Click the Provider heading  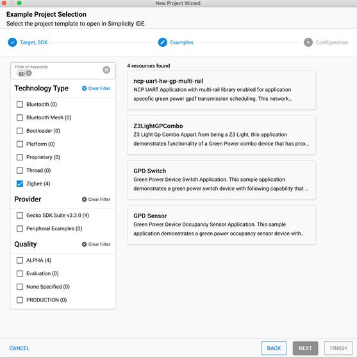pyautogui.click(x=28, y=200)
